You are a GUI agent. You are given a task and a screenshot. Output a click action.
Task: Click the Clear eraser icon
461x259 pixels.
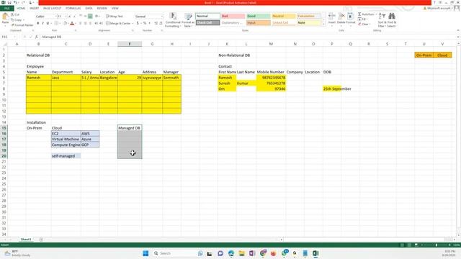click(x=359, y=24)
